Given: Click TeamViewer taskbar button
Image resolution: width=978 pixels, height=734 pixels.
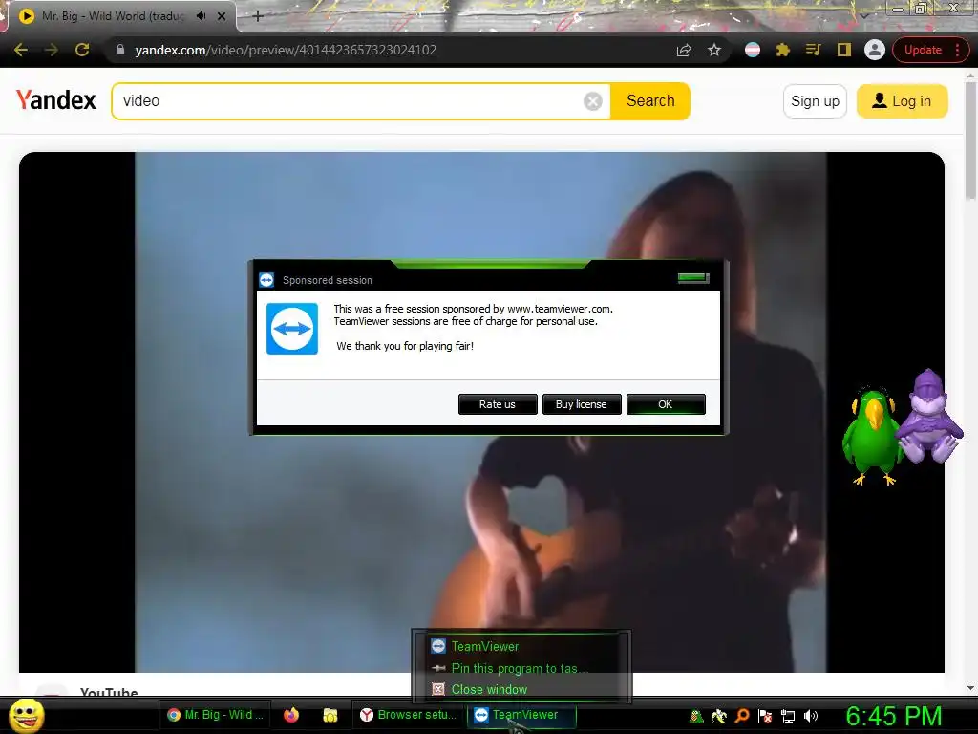Looking at the screenshot, I should point(521,715).
